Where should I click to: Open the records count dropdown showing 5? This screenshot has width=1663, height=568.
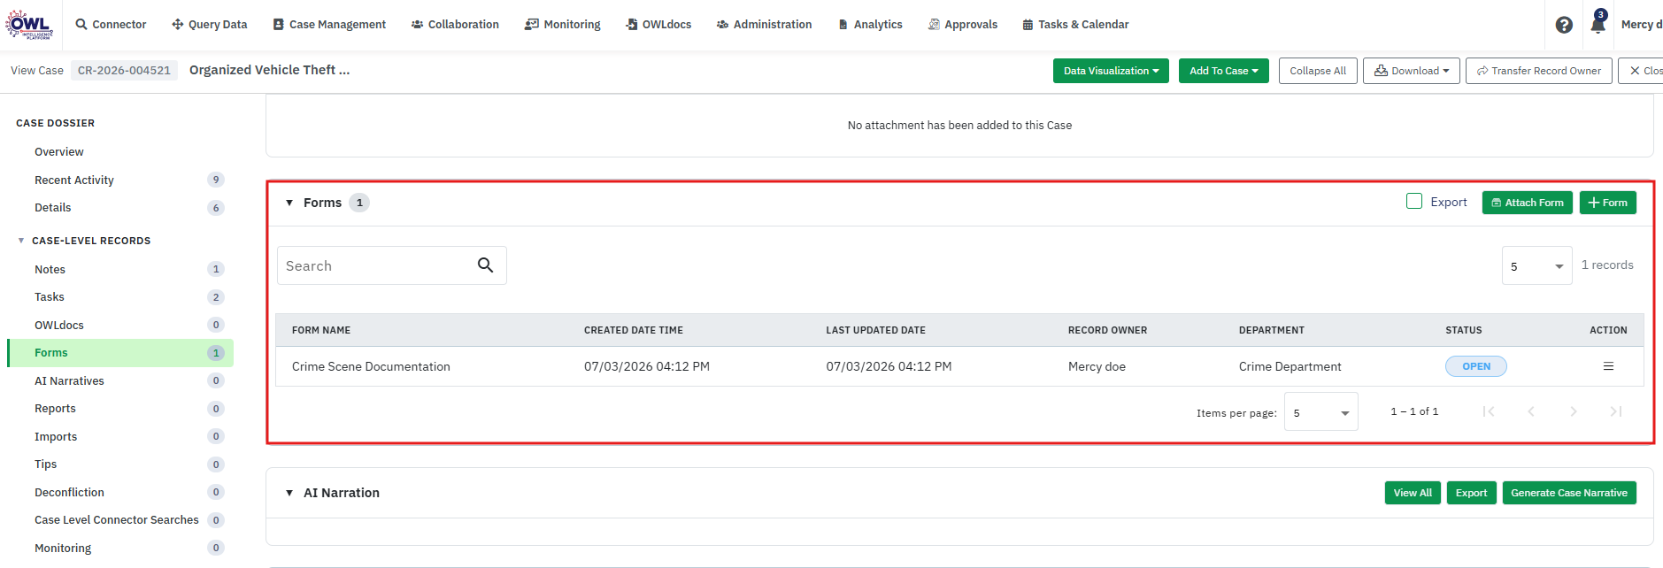pos(1536,265)
